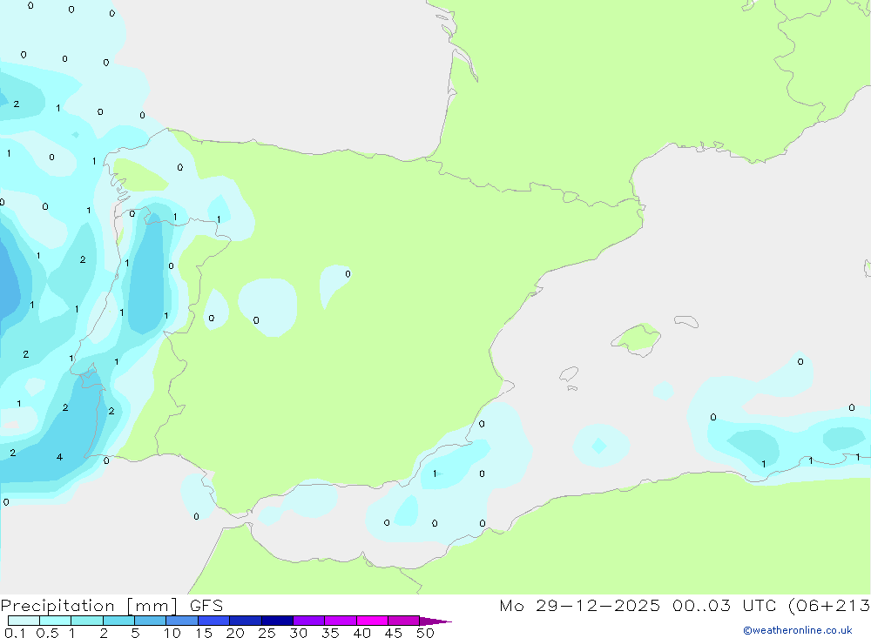Click the '4' precipitation value on map
Viewport: 871px width, 638px height.
[59, 458]
